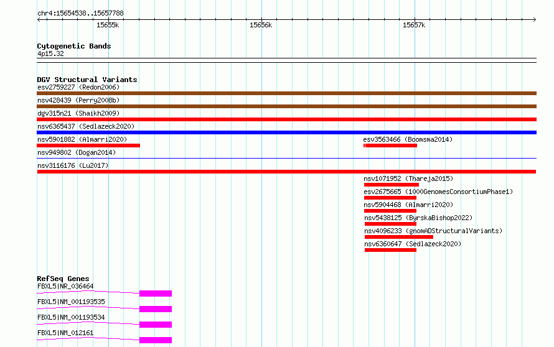The image size is (554, 347).
Task: Select the brown nsv428439 variant bar
Action: click(286, 106)
